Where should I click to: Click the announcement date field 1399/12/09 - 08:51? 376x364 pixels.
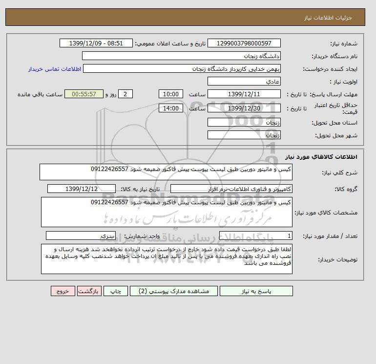point(96,43)
